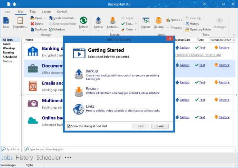Delete the selected job with red X
Image resolution: width=238 pixels, height=168 pixels.
(32, 24)
